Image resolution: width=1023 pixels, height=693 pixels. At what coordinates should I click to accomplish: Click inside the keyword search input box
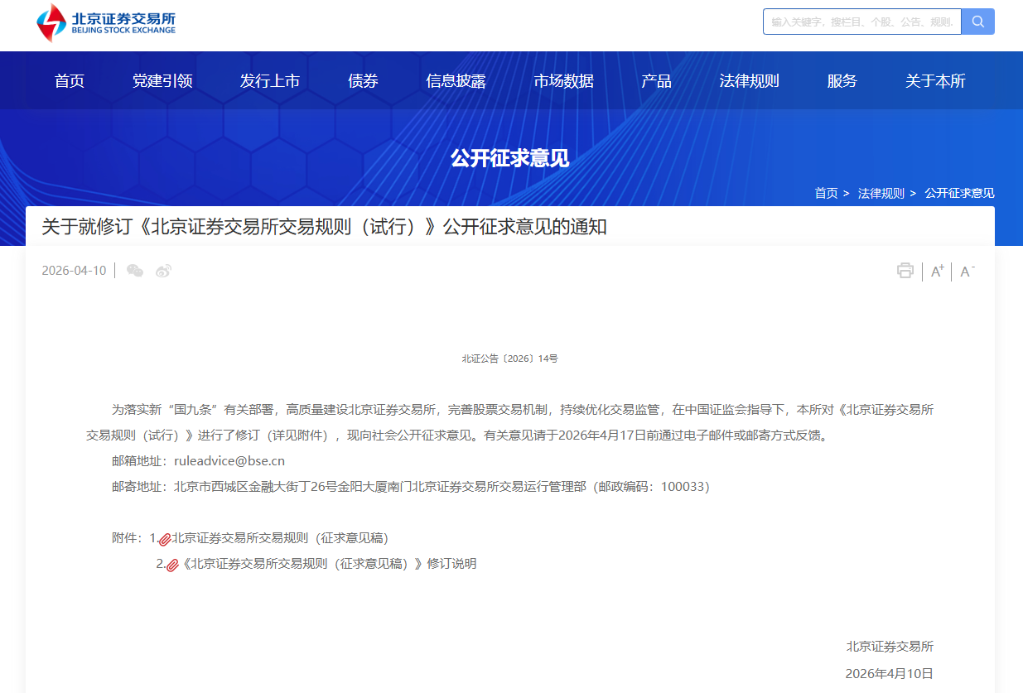(861, 21)
